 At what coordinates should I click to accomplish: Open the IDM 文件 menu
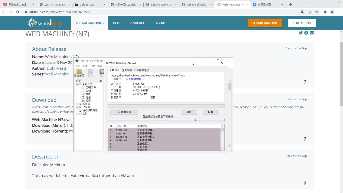click(x=85, y=66)
